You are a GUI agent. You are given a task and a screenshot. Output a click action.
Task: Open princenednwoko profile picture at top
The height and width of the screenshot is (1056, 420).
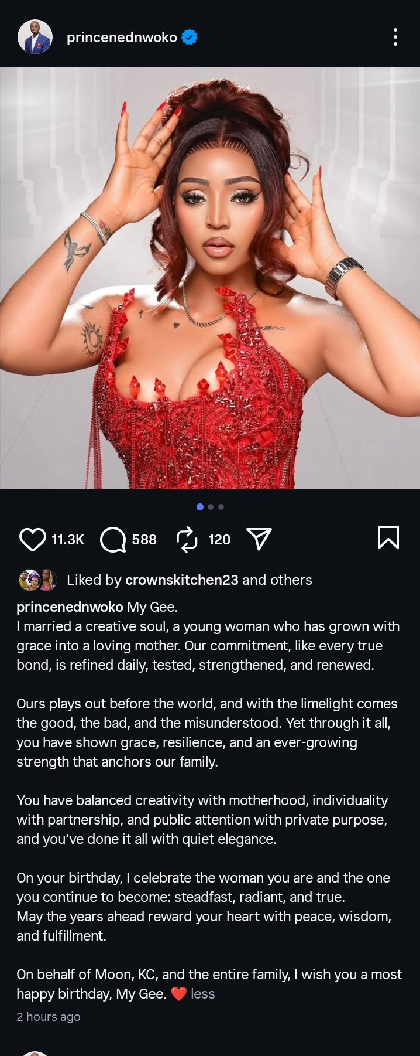35,38
